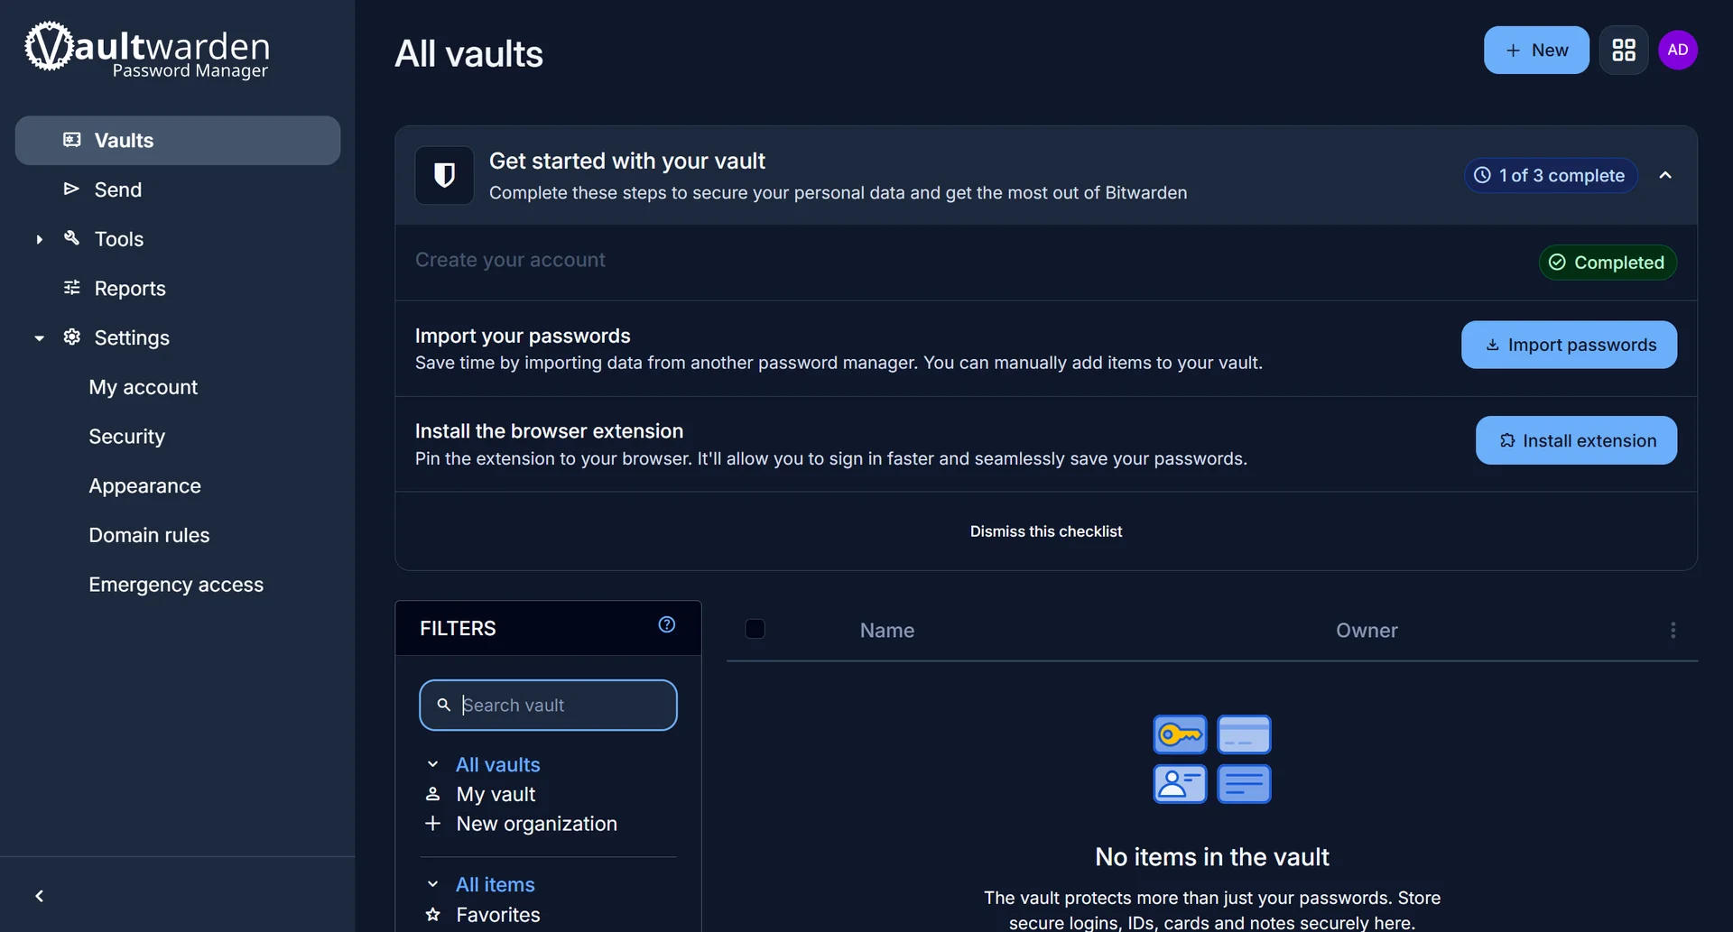Click the Tools wrench icon
This screenshot has width=1733, height=932.
(x=72, y=238)
